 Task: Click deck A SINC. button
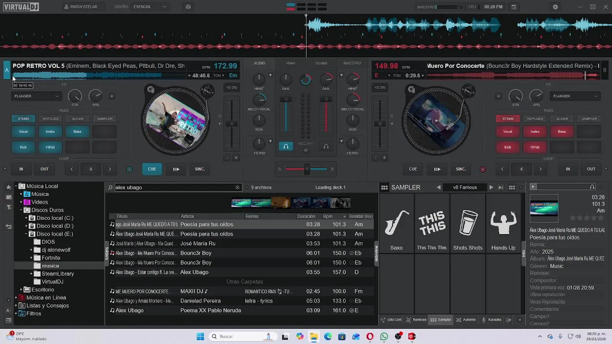pyautogui.click(x=200, y=169)
